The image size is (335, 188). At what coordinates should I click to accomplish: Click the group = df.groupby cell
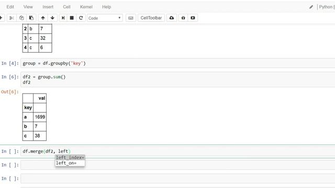click(178, 63)
